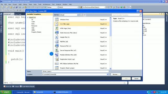Viewport: 168px width, 94px height.
Task: Click the Find in Files toolbar icon
Action: (81, 7)
